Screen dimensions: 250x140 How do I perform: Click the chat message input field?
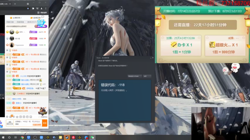[27, 123]
